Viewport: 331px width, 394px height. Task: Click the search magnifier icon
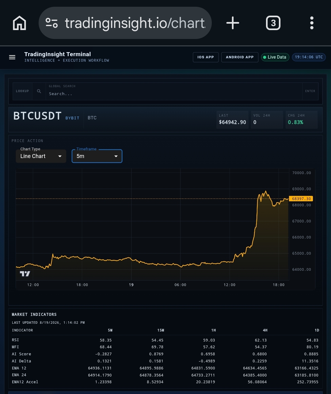click(39, 91)
